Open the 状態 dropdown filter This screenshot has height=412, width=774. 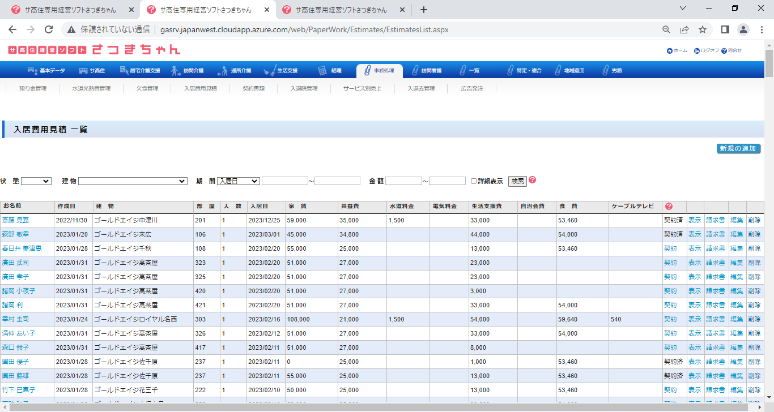point(36,181)
